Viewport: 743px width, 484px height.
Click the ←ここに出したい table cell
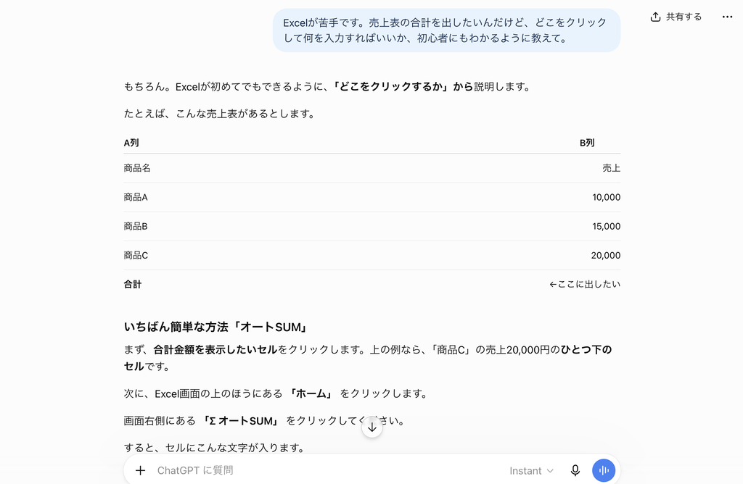(x=585, y=284)
